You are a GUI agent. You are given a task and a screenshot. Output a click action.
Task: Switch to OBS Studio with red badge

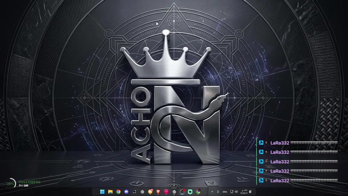click(x=182, y=192)
